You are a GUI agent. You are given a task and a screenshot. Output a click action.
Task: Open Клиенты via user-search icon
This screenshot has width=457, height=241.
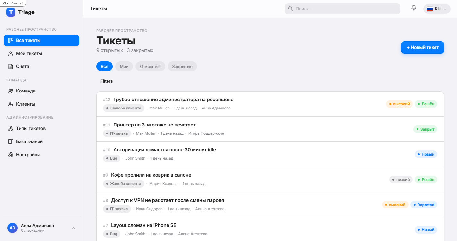(x=11, y=104)
